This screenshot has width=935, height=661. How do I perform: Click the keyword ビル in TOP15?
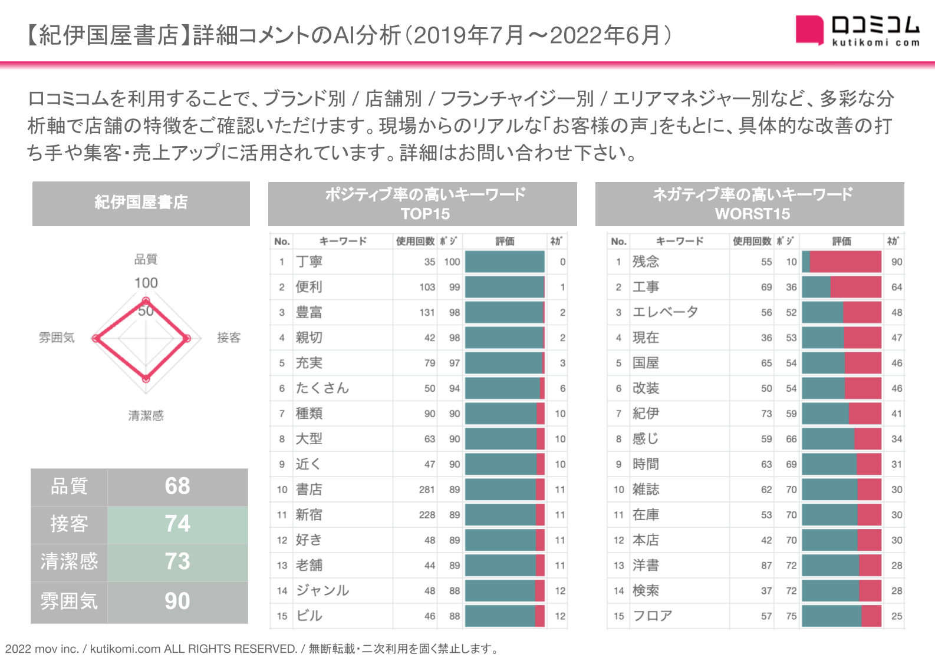(309, 616)
